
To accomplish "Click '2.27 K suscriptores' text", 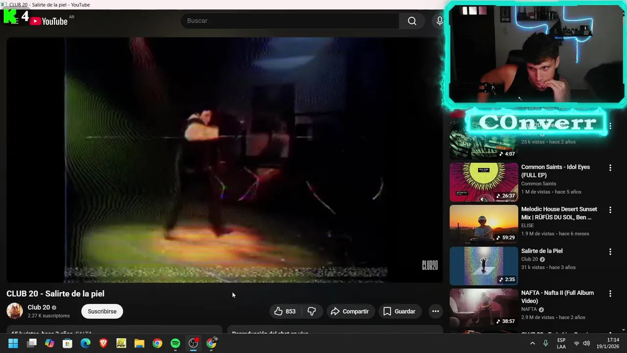I will point(48,316).
